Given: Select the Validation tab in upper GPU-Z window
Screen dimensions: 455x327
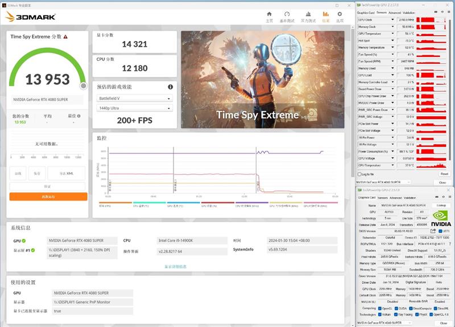Looking at the screenshot, I should pyautogui.click(x=409, y=13).
